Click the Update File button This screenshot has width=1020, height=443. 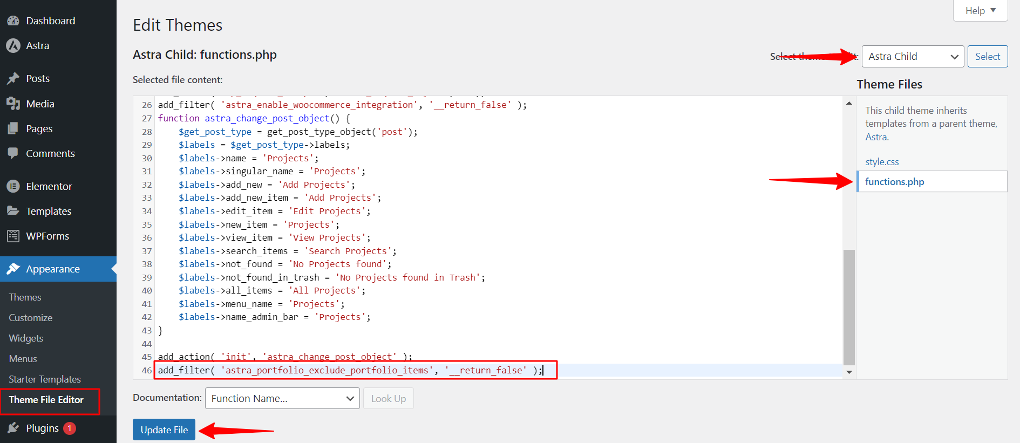[164, 430]
